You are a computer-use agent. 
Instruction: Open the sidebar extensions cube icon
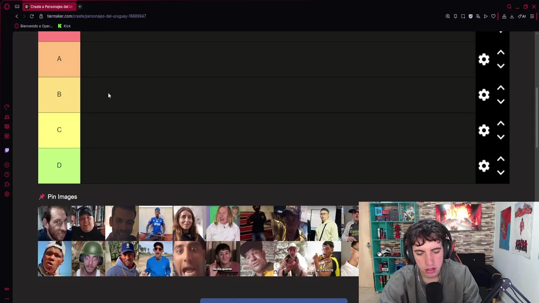pos(7,184)
